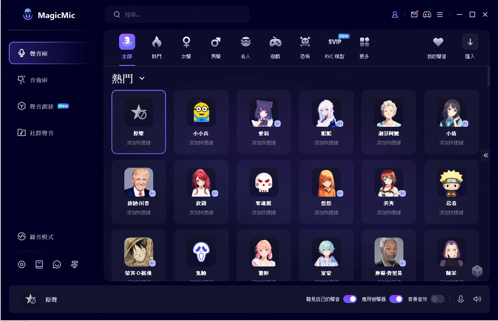Screen dimensions: 498x321
Task: Switch to the 女聲 tab
Action: pyautogui.click(x=186, y=47)
